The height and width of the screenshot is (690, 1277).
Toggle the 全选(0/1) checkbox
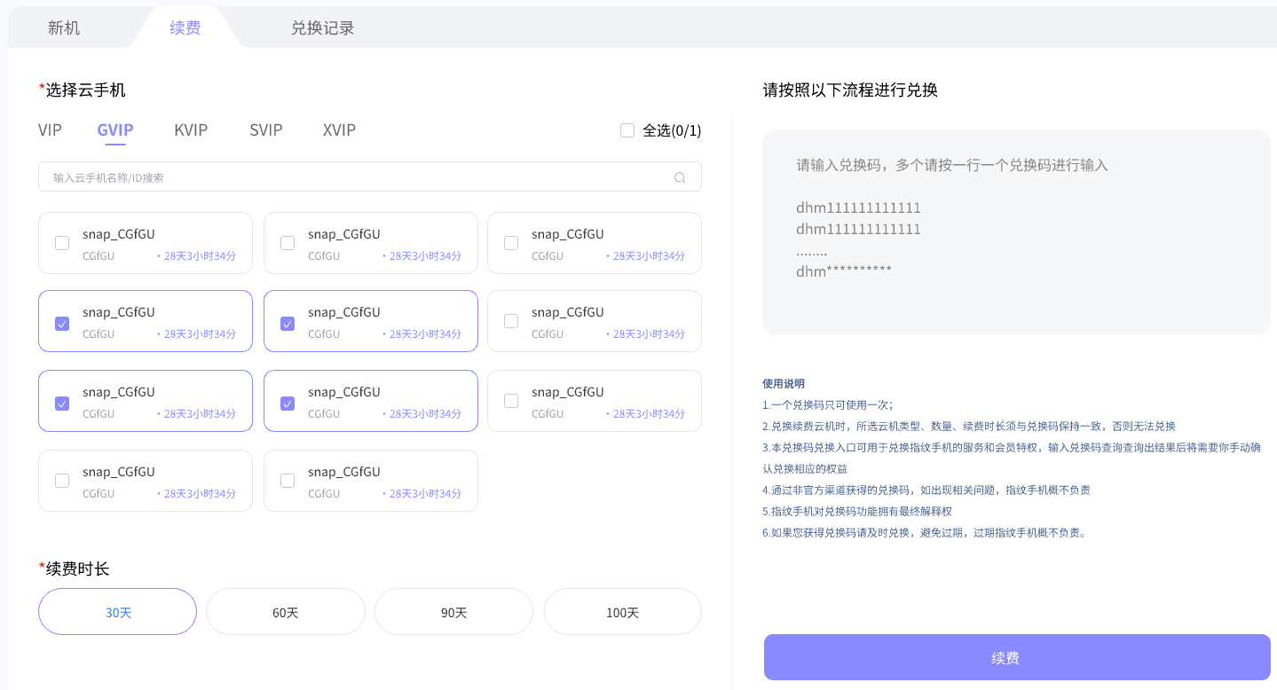coord(627,130)
